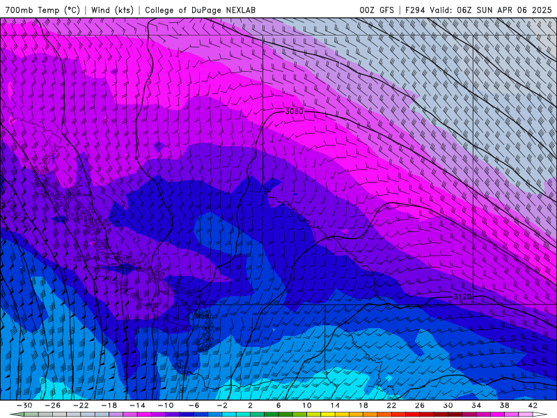Select the 10 colorbar tick label
Image resolution: width=557 pixels, height=418 pixels.
point(306,405)
